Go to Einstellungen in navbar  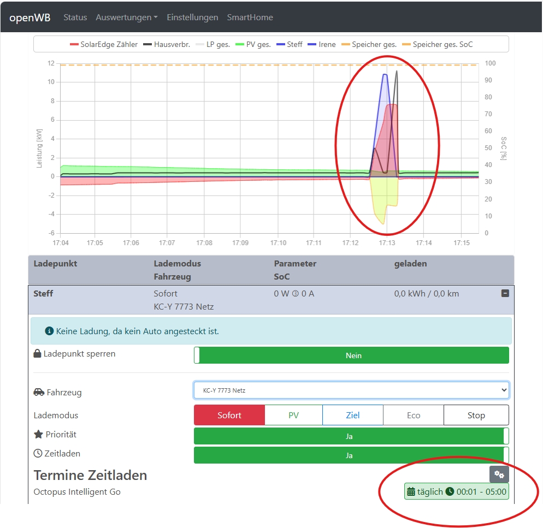(x=192, y=17)
